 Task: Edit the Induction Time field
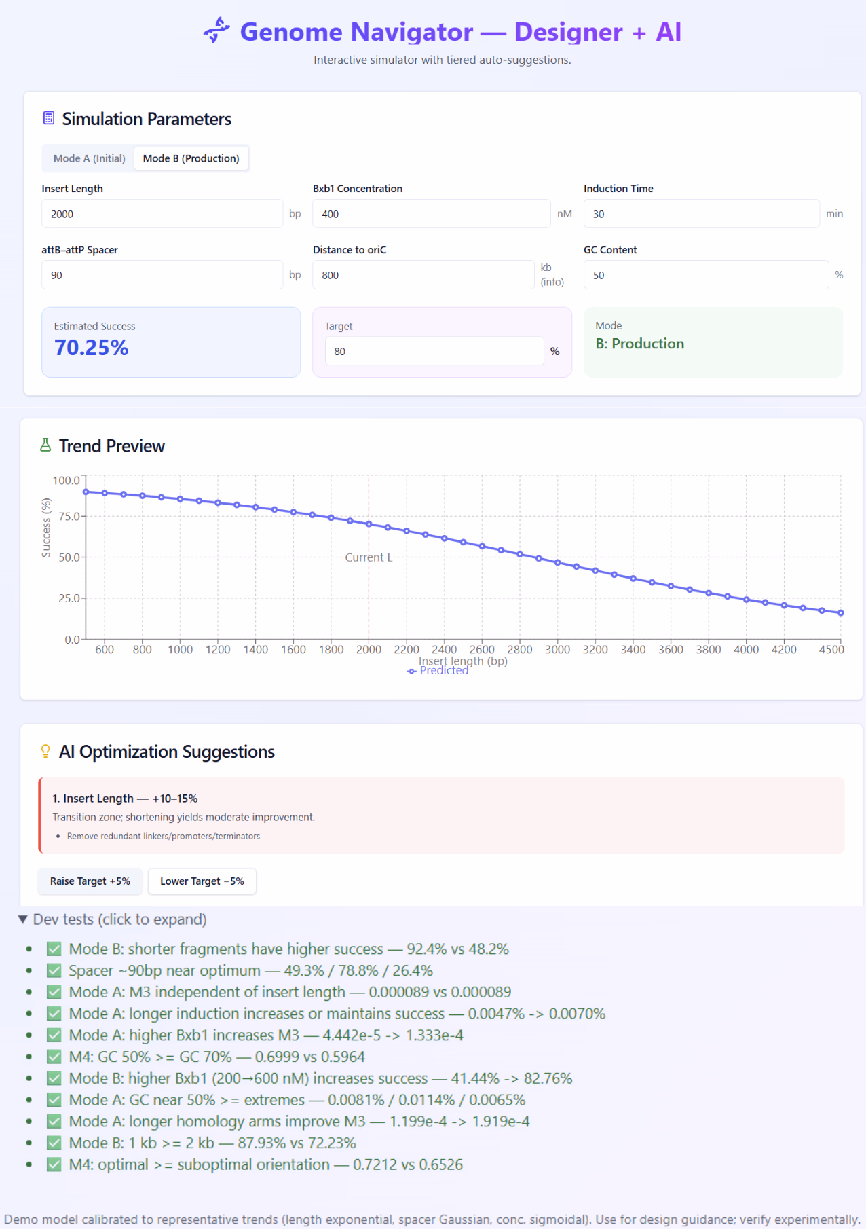[x=701, y=214]
